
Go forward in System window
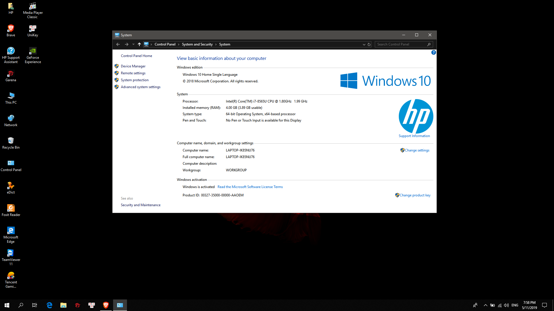tap(126, 44)
